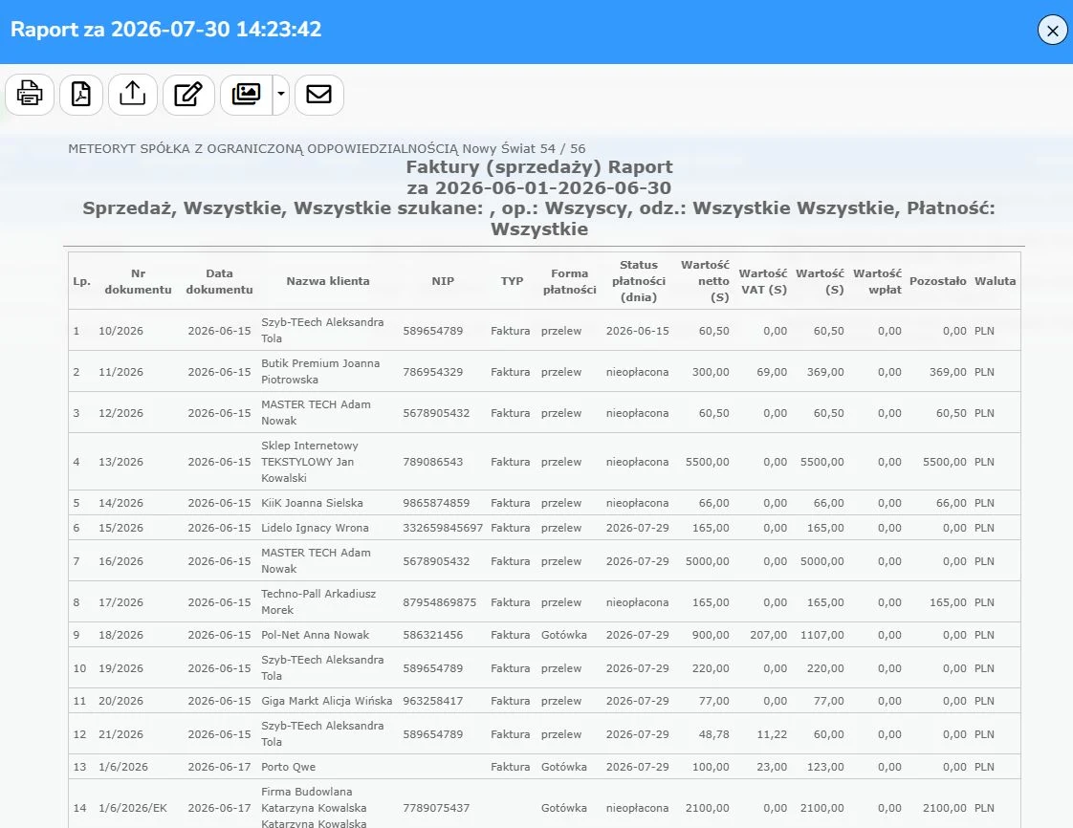Screen dimensions: 1073x828
Task: Click NIP value 586321456
Action: coord(432,635)
